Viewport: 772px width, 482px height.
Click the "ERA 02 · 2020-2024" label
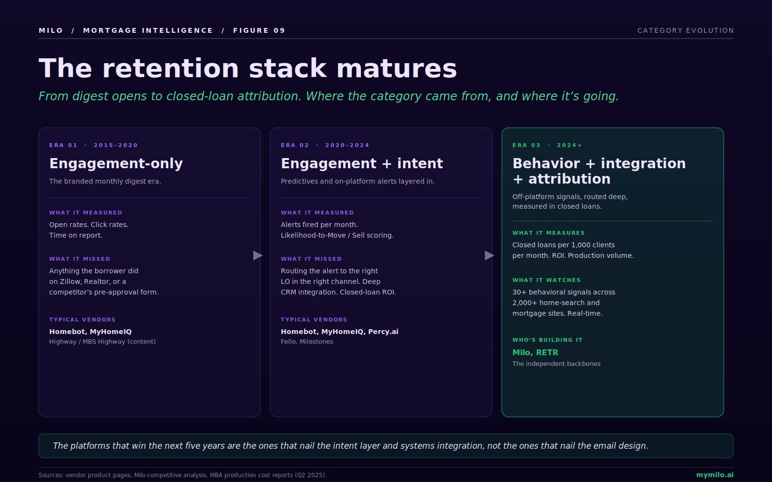click(x=325, y=145)
